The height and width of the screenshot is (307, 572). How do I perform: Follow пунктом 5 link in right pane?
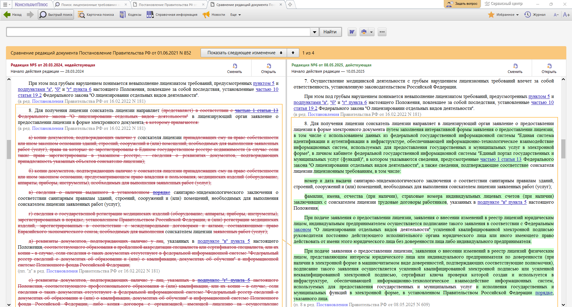click(x=539, y=96)
